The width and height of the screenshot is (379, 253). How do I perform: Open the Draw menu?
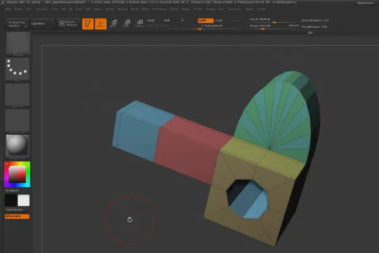(55, 9)
